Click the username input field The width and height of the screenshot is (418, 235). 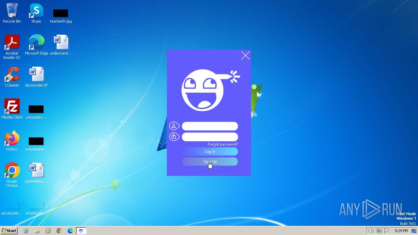pos(210,126)
